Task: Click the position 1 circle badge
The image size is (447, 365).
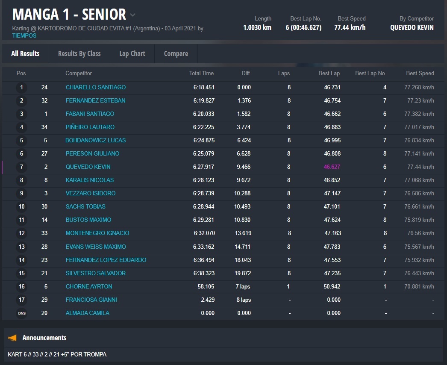Action: click(21, 88)
